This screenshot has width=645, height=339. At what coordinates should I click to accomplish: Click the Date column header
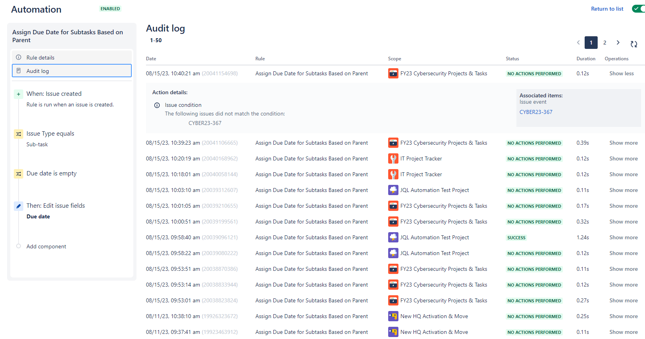151,59
